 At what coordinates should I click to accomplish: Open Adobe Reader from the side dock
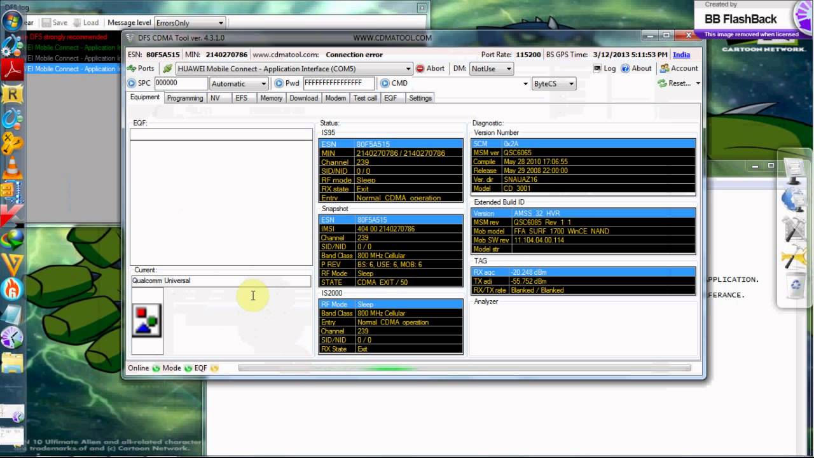click(12, 69)
